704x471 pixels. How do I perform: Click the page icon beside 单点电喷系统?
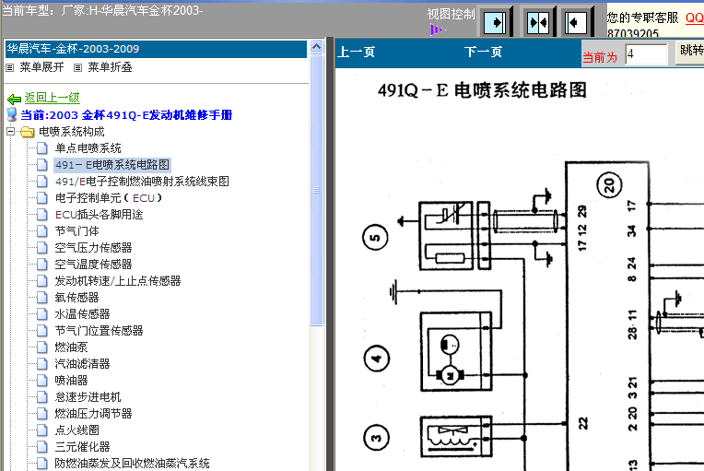42,148
